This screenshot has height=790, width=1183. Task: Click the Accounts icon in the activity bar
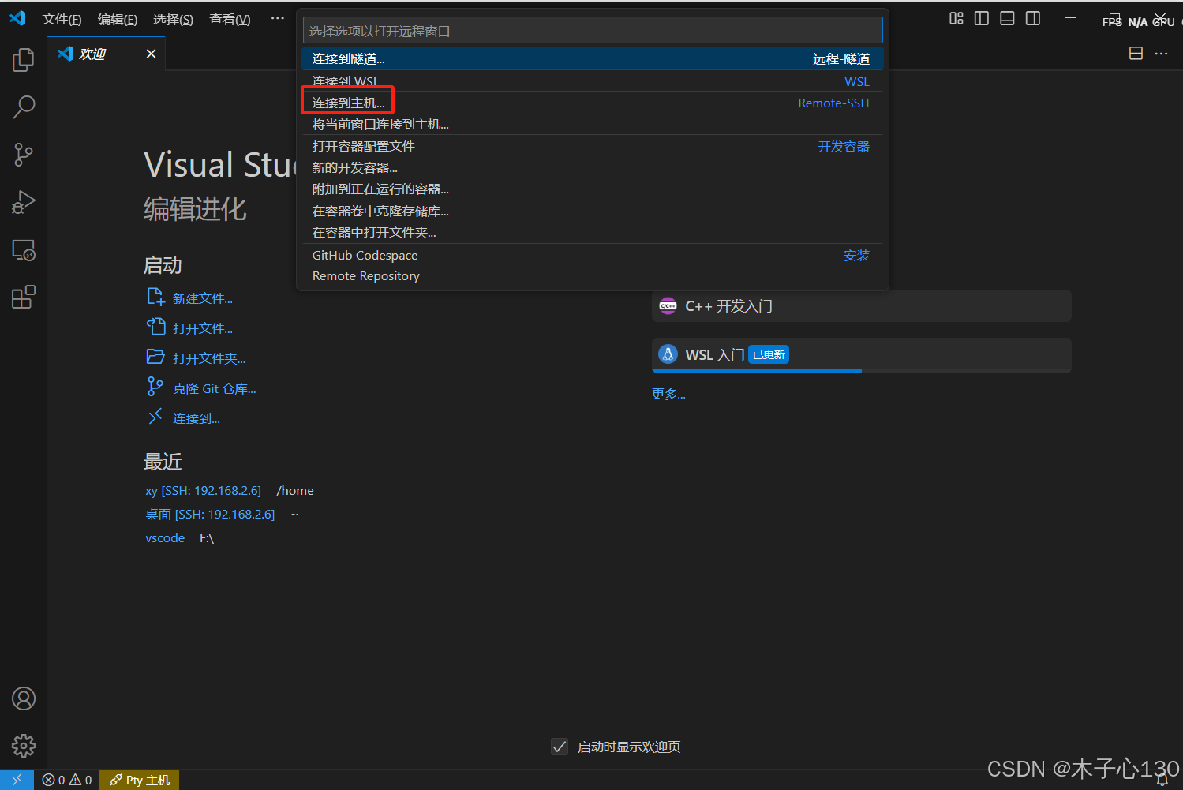tap(23, 698)
